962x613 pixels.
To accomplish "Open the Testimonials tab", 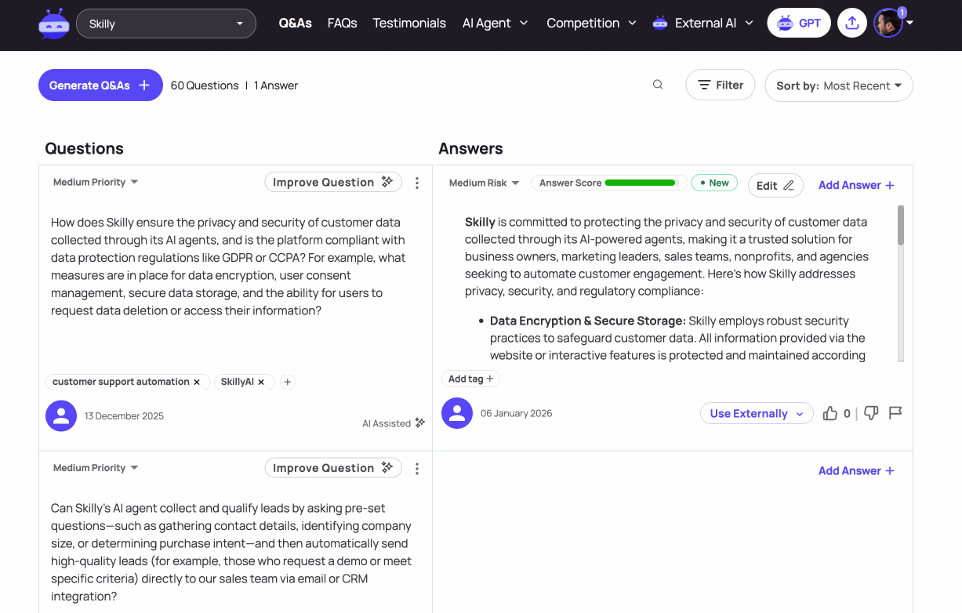I will point(409,24).
